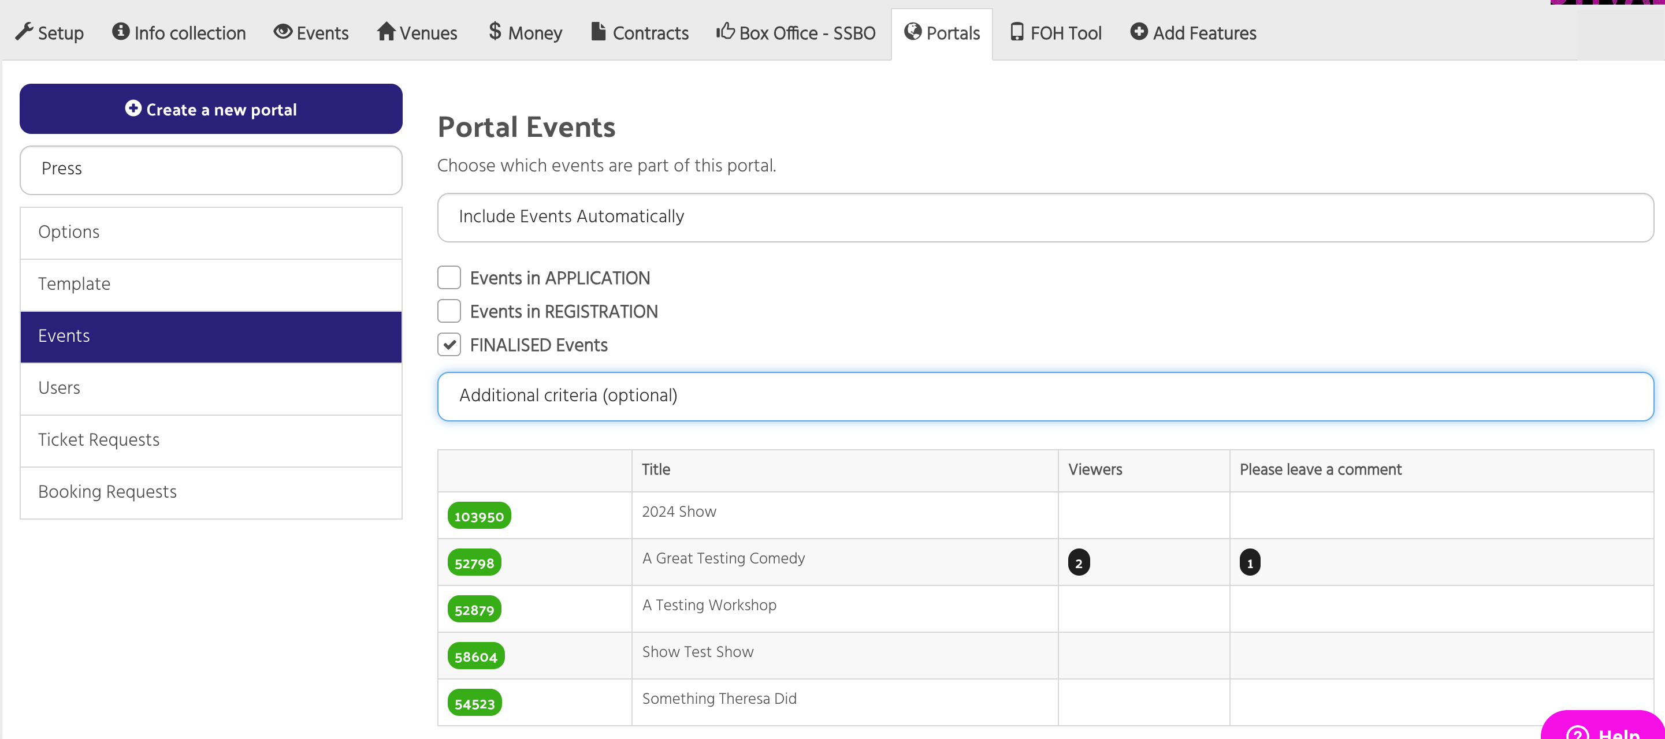
Task: Click the plus icon in Create a new portal
Action: [x=133, y=108]
